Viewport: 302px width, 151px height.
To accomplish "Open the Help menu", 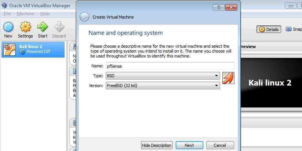I will [45, 14].
